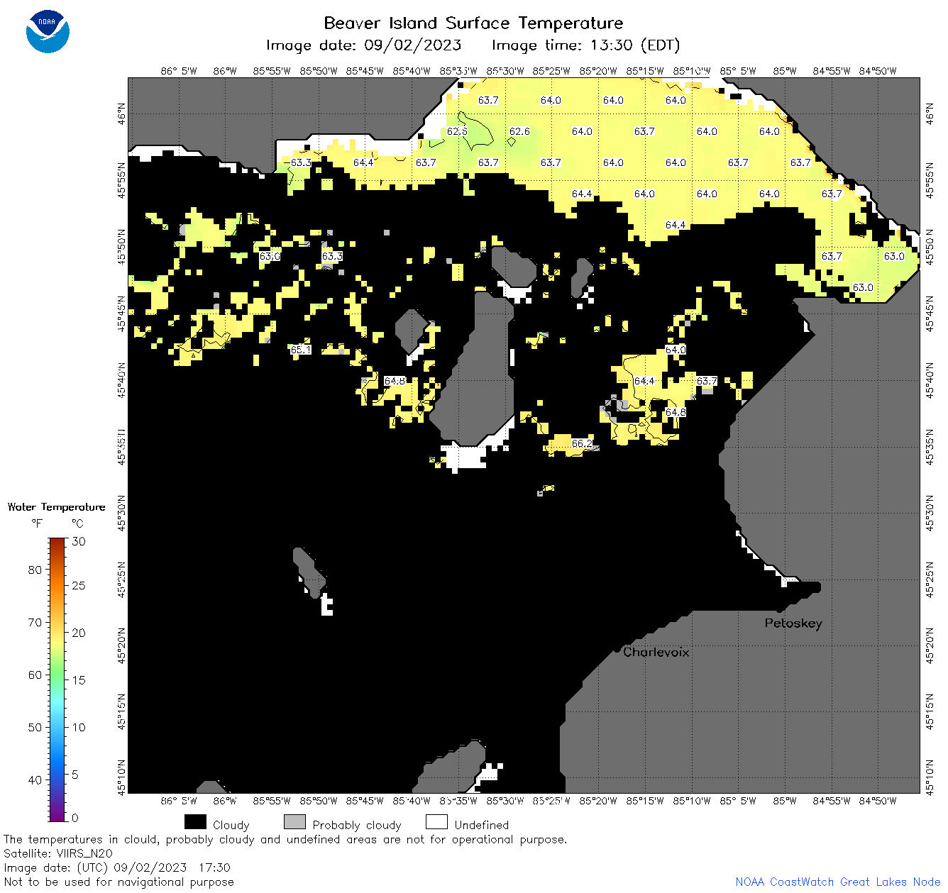Click the Charlevoix city label

(656, 652)
